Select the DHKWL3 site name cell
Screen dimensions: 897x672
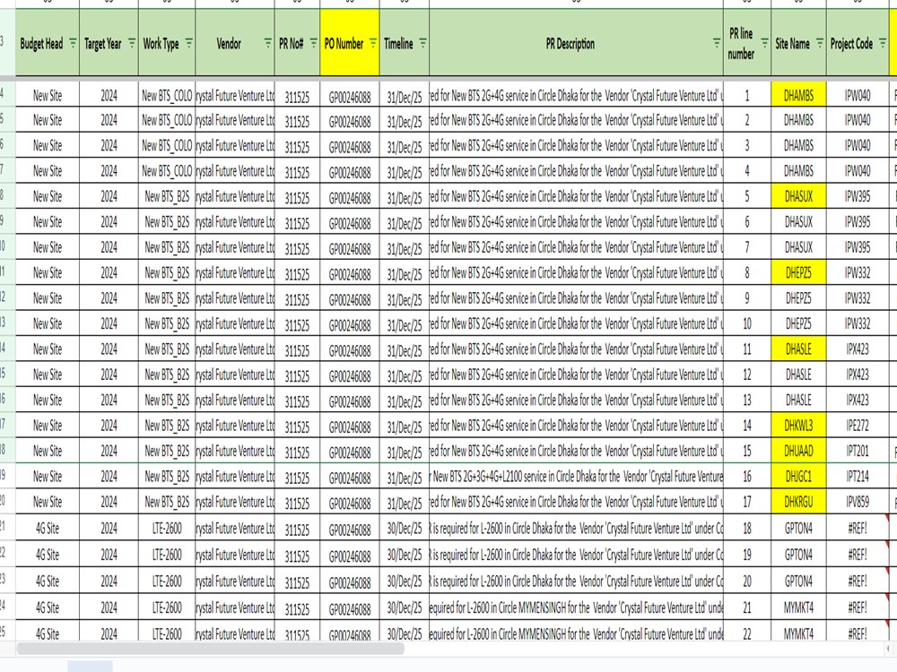[x=798, y=425]
